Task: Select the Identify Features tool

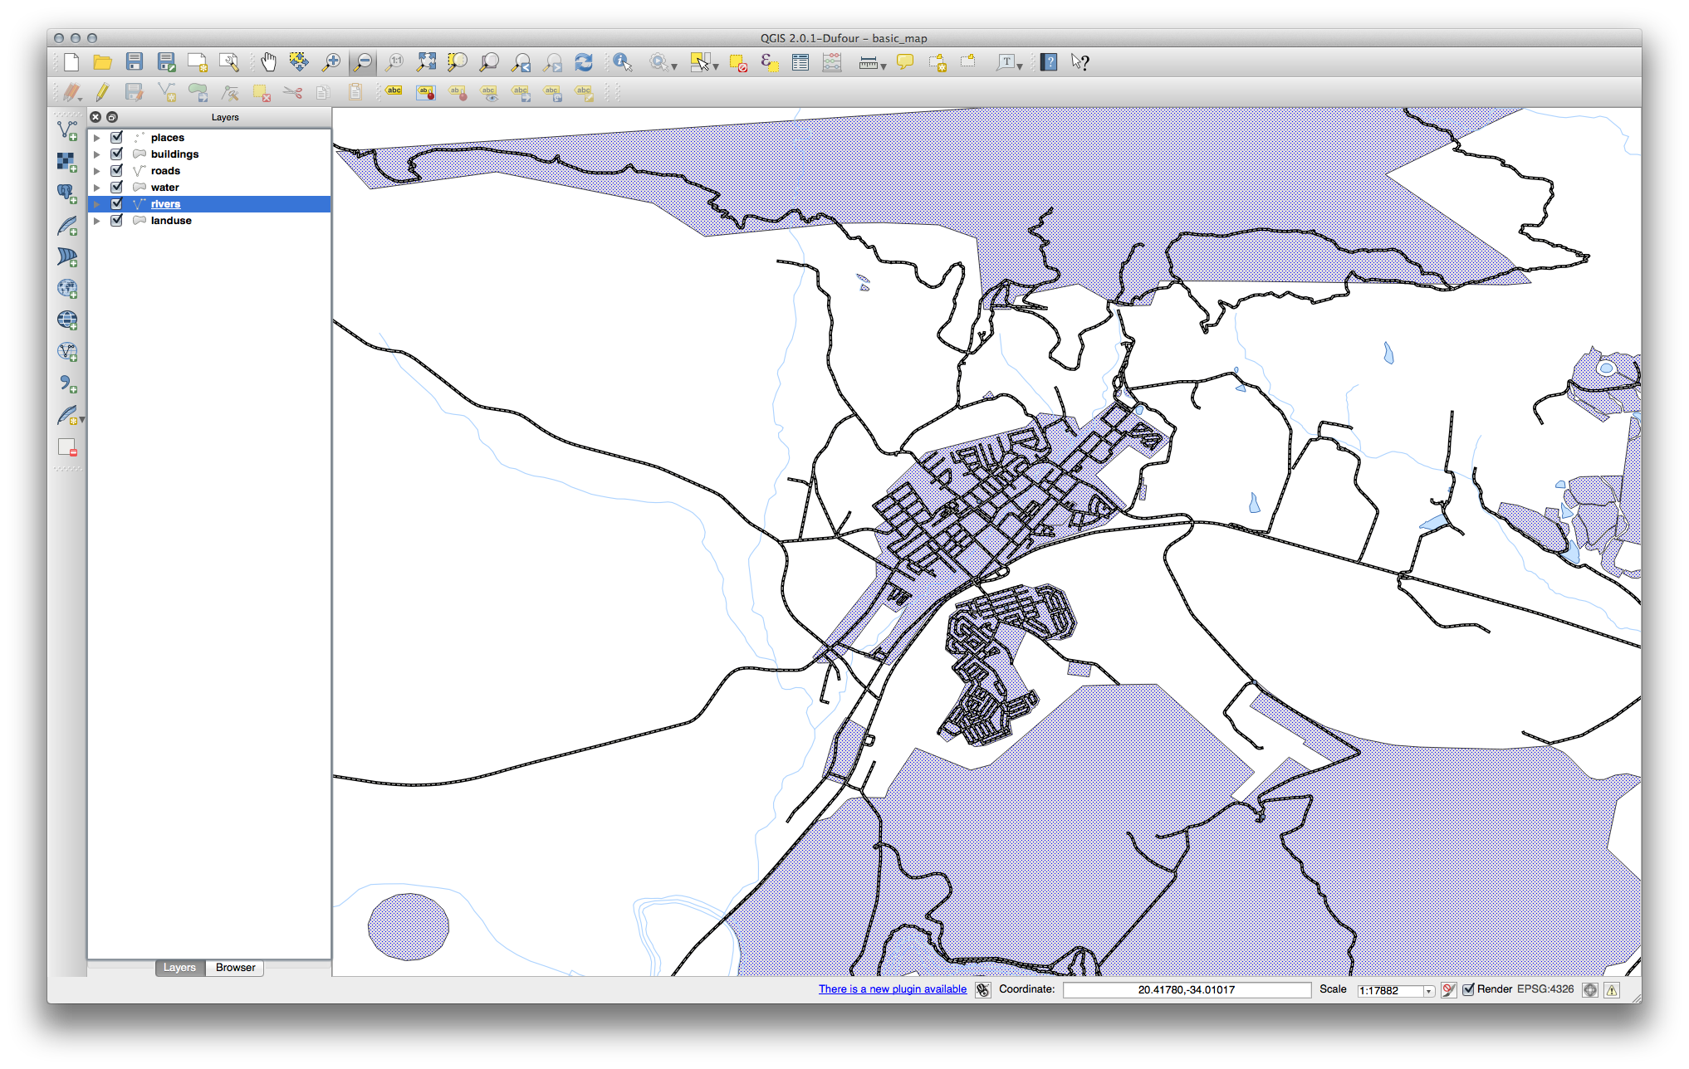Action: pyautogui.click(x=622, y=62)
